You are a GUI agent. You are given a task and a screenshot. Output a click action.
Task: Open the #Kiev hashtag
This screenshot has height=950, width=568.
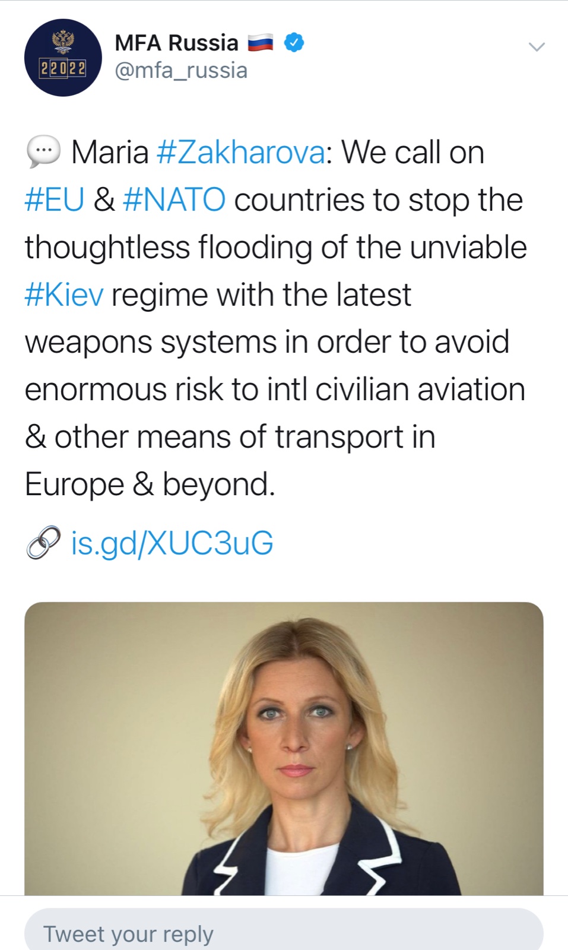[64, 295]
